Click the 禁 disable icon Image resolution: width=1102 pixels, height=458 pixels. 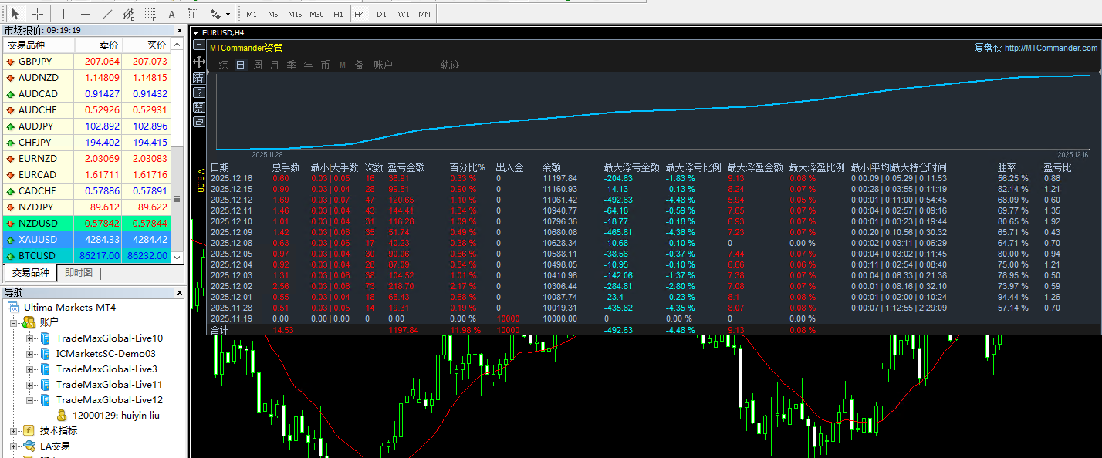pyautogui.click(x=199, y=106)
